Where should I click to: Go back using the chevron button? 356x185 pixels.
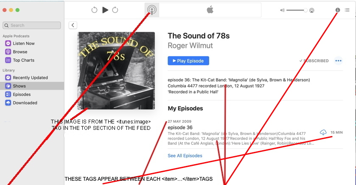[73, 25]
